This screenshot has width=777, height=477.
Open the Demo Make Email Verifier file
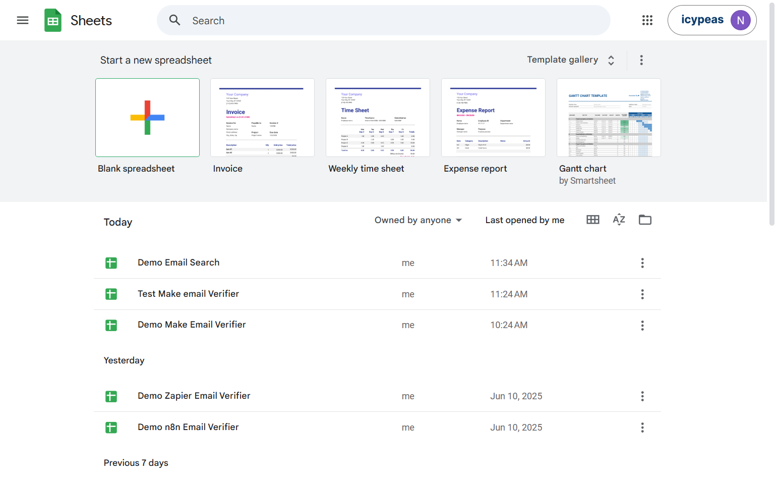tap(377, 326)
